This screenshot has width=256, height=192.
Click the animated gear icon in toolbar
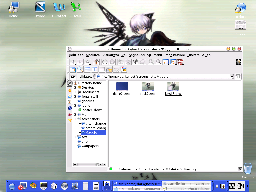tap(238, 62)
